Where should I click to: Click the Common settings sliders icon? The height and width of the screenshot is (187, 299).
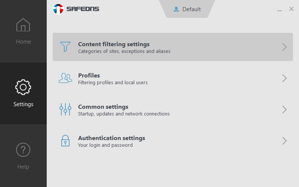pyautogui.click(x=65, y=110)
